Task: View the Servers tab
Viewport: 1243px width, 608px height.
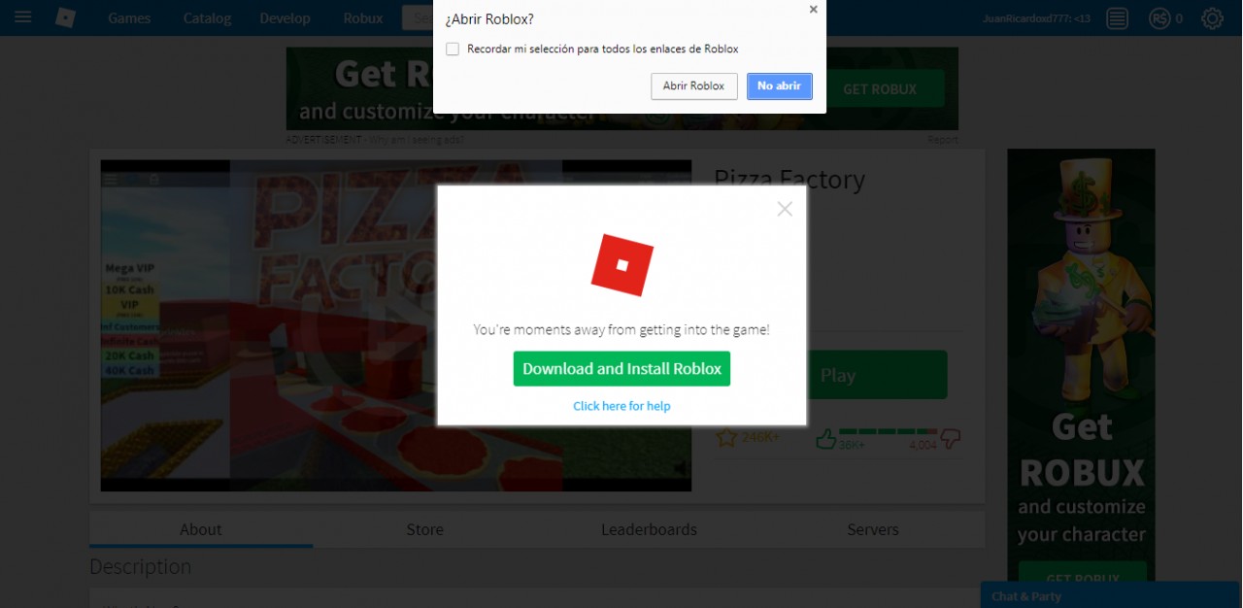Action: click(x=873, y=529)
